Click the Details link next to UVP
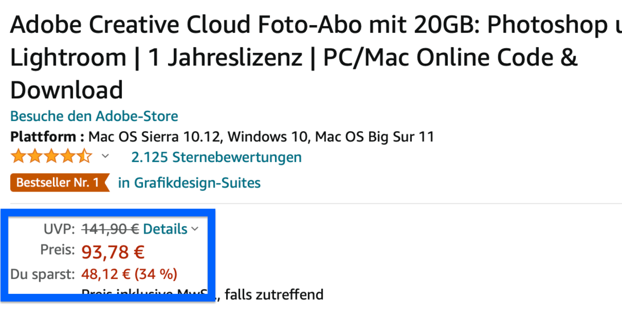The width and height of the screenshot is (622, 320). 165,229
